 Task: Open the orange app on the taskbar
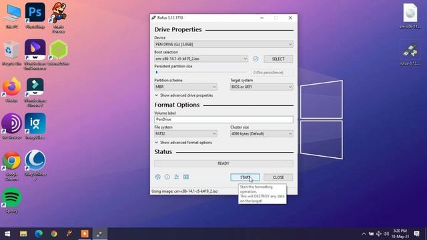(x=85, y=234)
